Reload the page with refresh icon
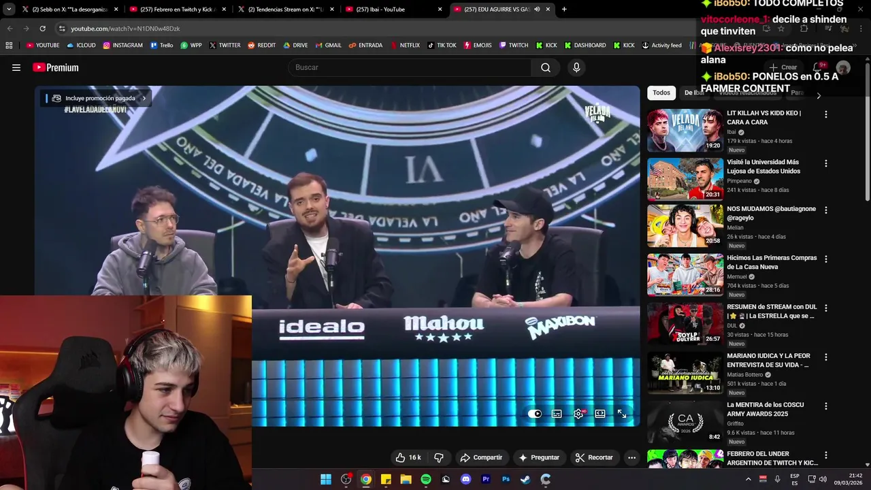 42,29
